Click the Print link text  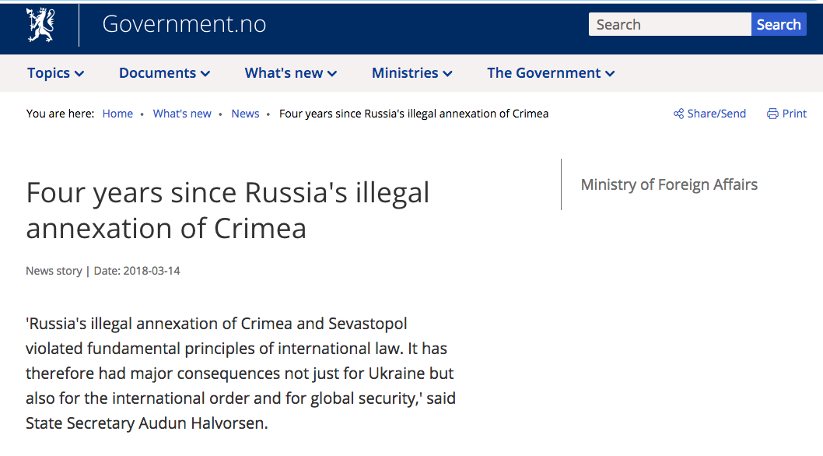[x=794, y=114]
